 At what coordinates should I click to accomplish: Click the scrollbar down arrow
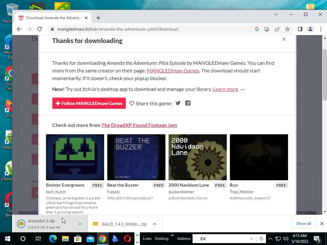pos(325,212)
